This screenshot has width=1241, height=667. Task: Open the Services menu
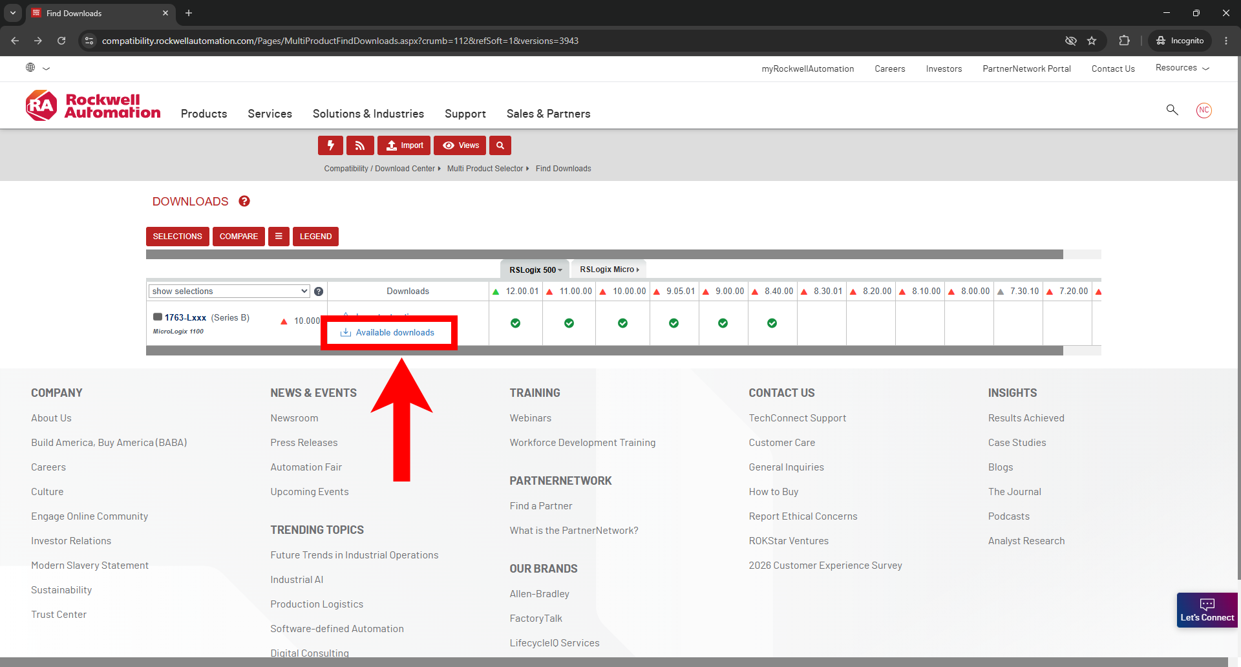tap(270, 114)
